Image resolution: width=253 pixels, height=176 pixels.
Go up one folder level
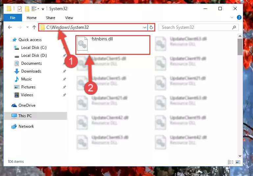[34, 27]
